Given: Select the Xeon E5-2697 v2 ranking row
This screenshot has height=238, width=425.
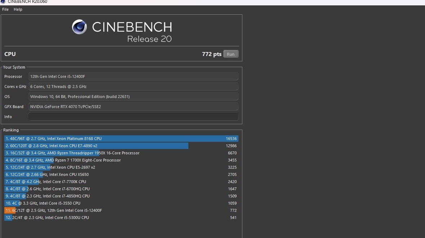Looking at the screenshot, I should [x=121, y=167].
